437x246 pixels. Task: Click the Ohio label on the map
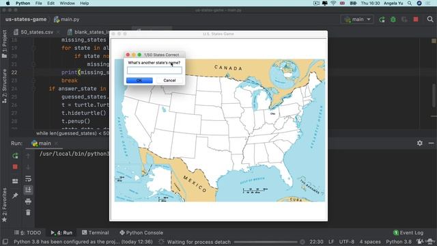coord(272,113)
